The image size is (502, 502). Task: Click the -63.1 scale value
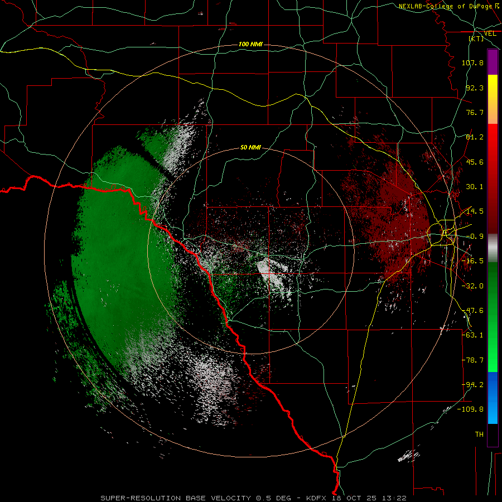(x=472, y=335)
